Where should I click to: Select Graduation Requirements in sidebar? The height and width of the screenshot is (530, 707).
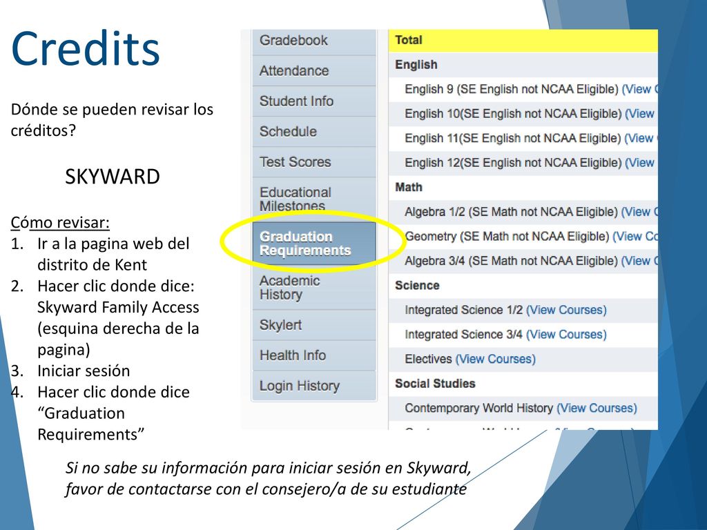click(x=314, y=244)
